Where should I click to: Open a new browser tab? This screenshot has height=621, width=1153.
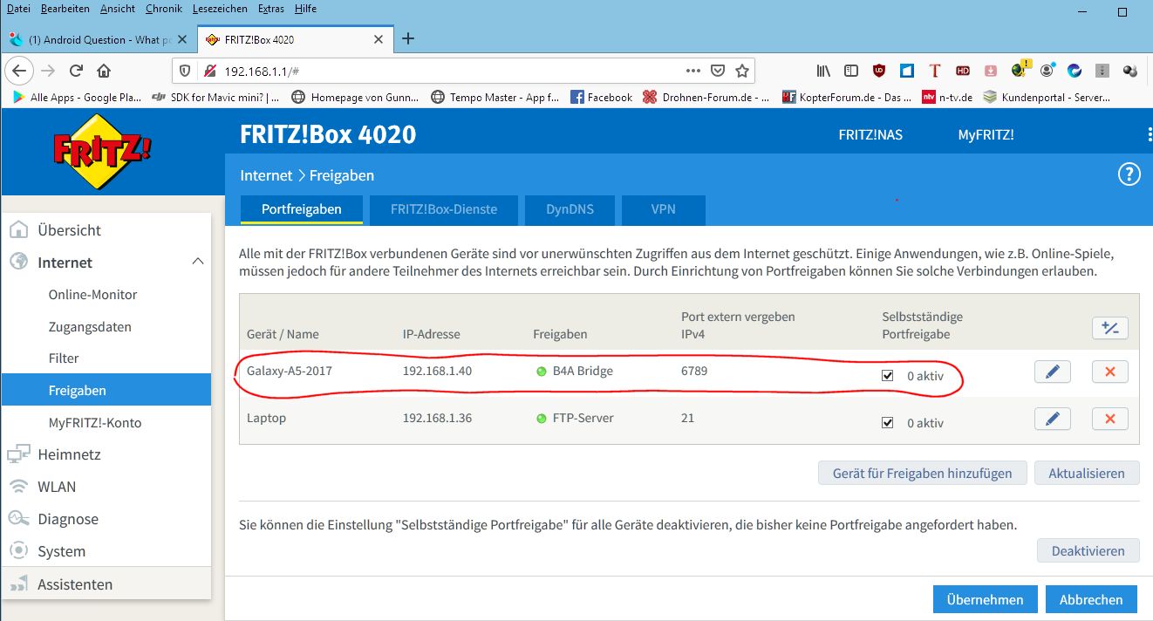tap(407, 38)
